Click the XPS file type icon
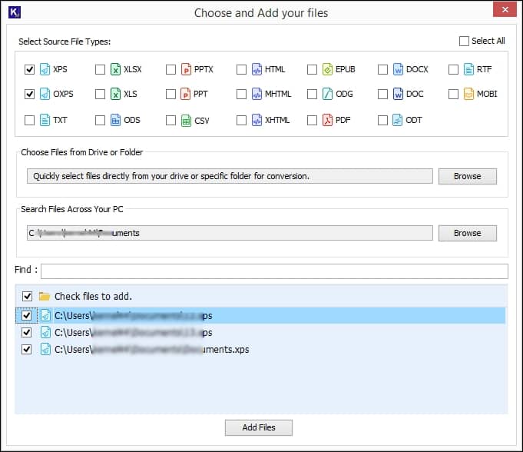 pyautogui.click(x=45, y=69)
